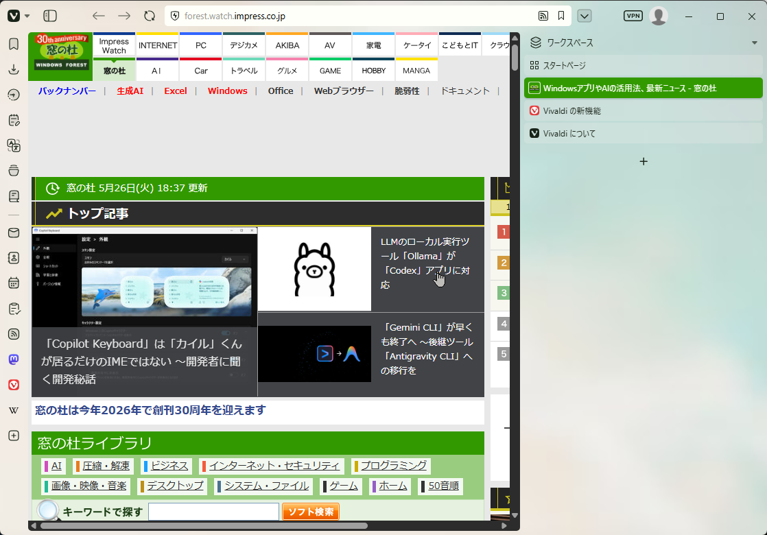This screenshot has height=535, width=767.
Task: Open Feeds panel in the sidebar
Action: coord(14,334)
